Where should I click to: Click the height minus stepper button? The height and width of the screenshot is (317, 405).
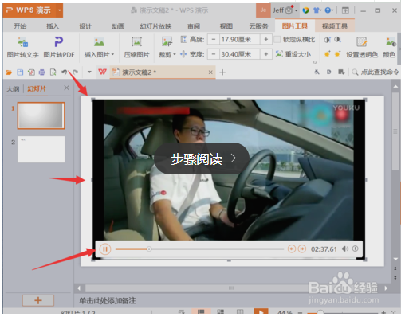click(x=214, y=40)
